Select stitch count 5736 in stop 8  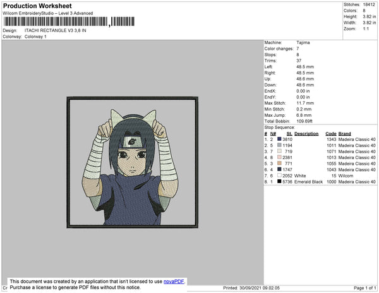click(x=287, y=182)
